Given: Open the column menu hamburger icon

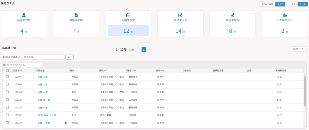Looking at the screenshot, I should (4, 65).
